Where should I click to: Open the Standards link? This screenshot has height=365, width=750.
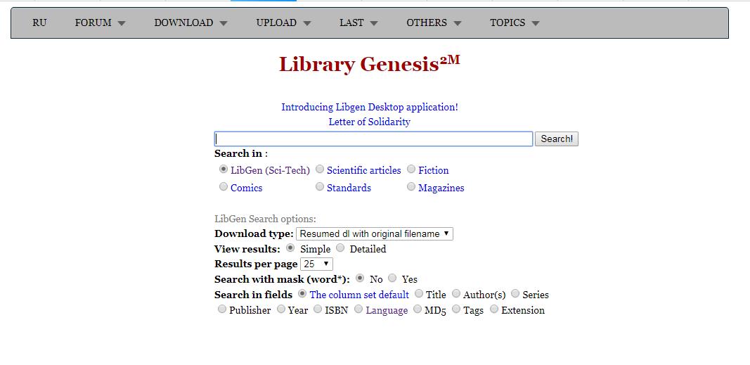(349, 188)
